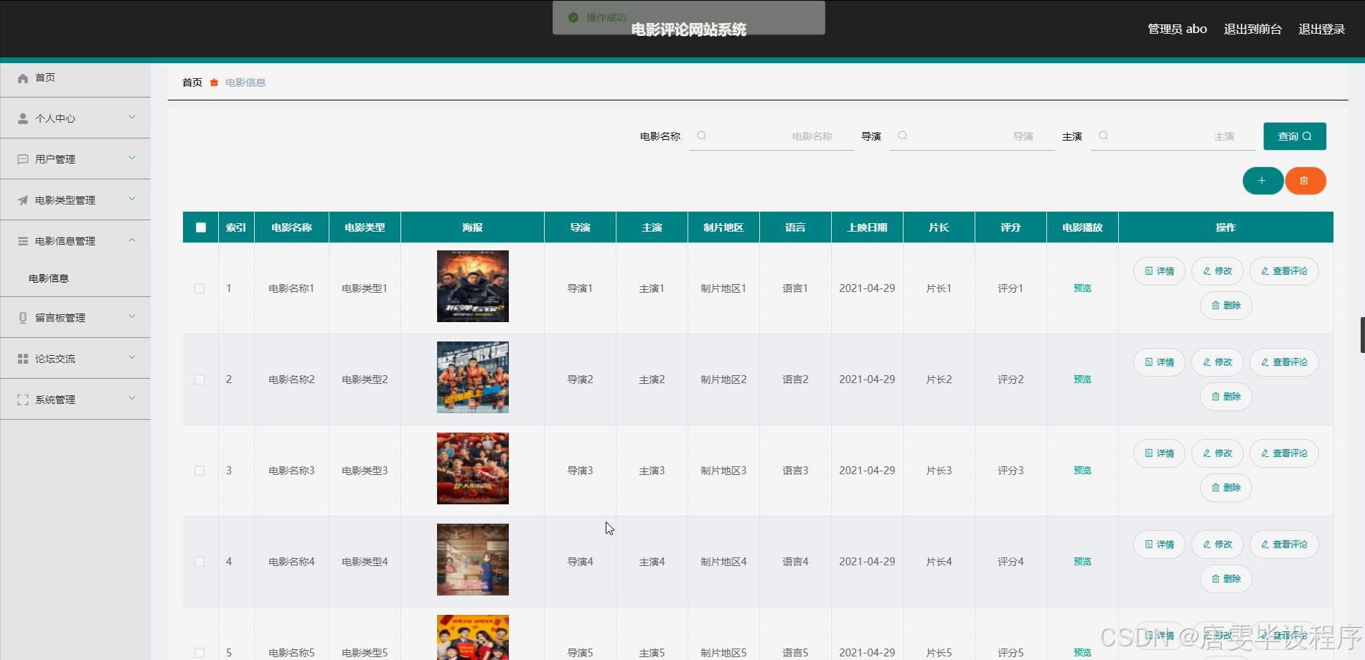Image resolution: width=1365 pixels, height=660 pixels.
Task: Click the breadcrumb orange home icon
Action: [214, 82]
